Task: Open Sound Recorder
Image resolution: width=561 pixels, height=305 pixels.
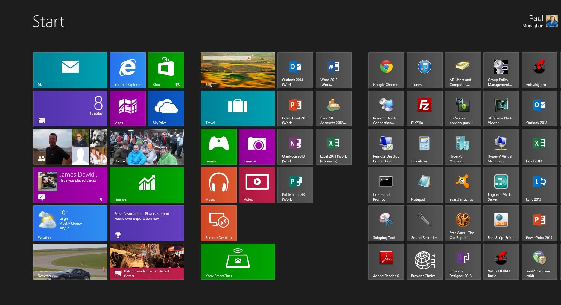Action: (425, 223)
